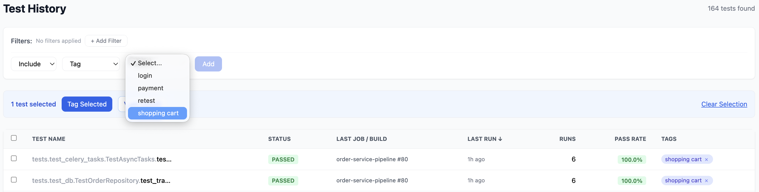Check the tests.test_celery_tasks row checkbox
This screenshot has height=192, width=759.
point(14,158)
